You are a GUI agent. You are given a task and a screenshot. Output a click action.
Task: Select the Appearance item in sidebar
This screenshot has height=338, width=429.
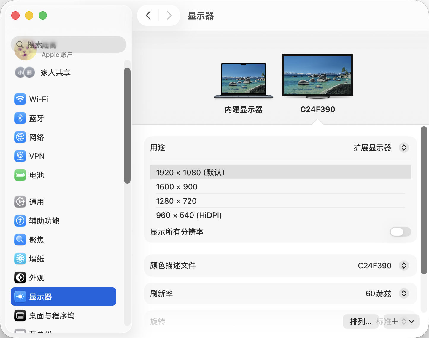pos(36,278)
